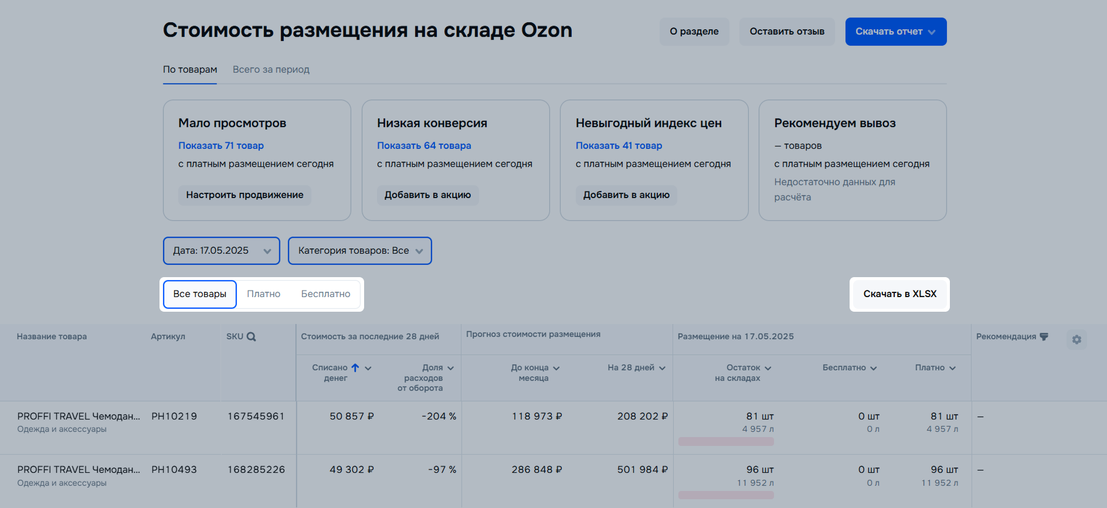Switch to По товарам tab
Image resolution: width=1107 pixels, height=508 pixels.
[x=190, y=70]
